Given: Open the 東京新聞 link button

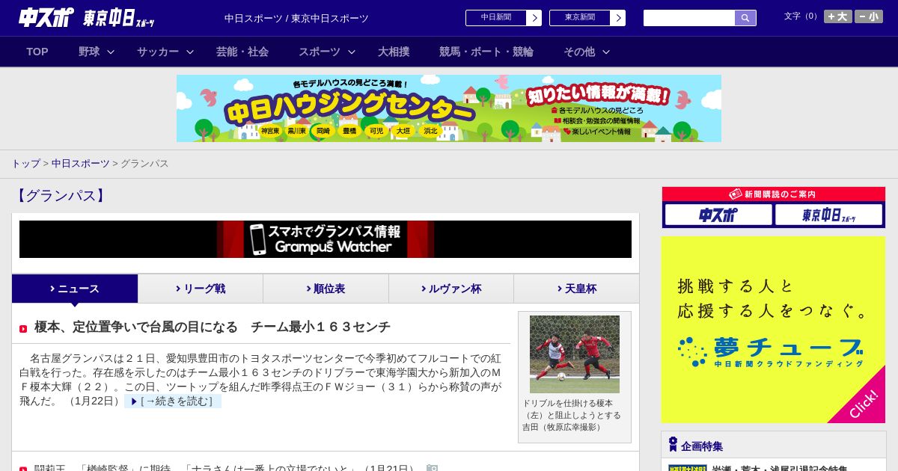Looking at the screenshot, I should pyautogui.click(x=580, y=17).
